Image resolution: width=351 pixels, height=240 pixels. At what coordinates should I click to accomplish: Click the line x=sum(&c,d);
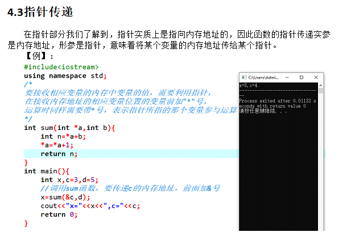65,197
